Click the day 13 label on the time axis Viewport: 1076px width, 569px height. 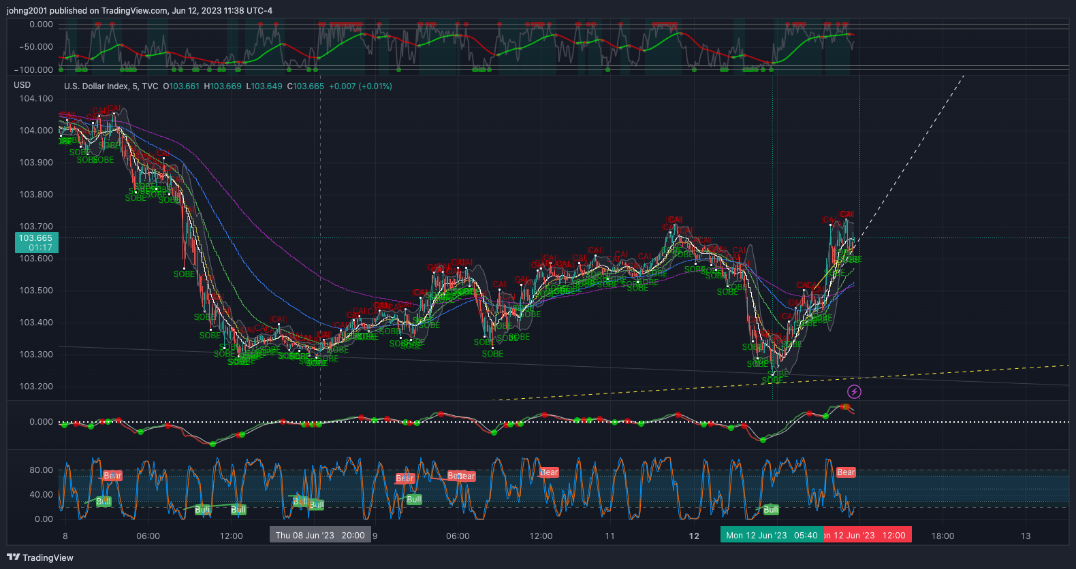1026,536
